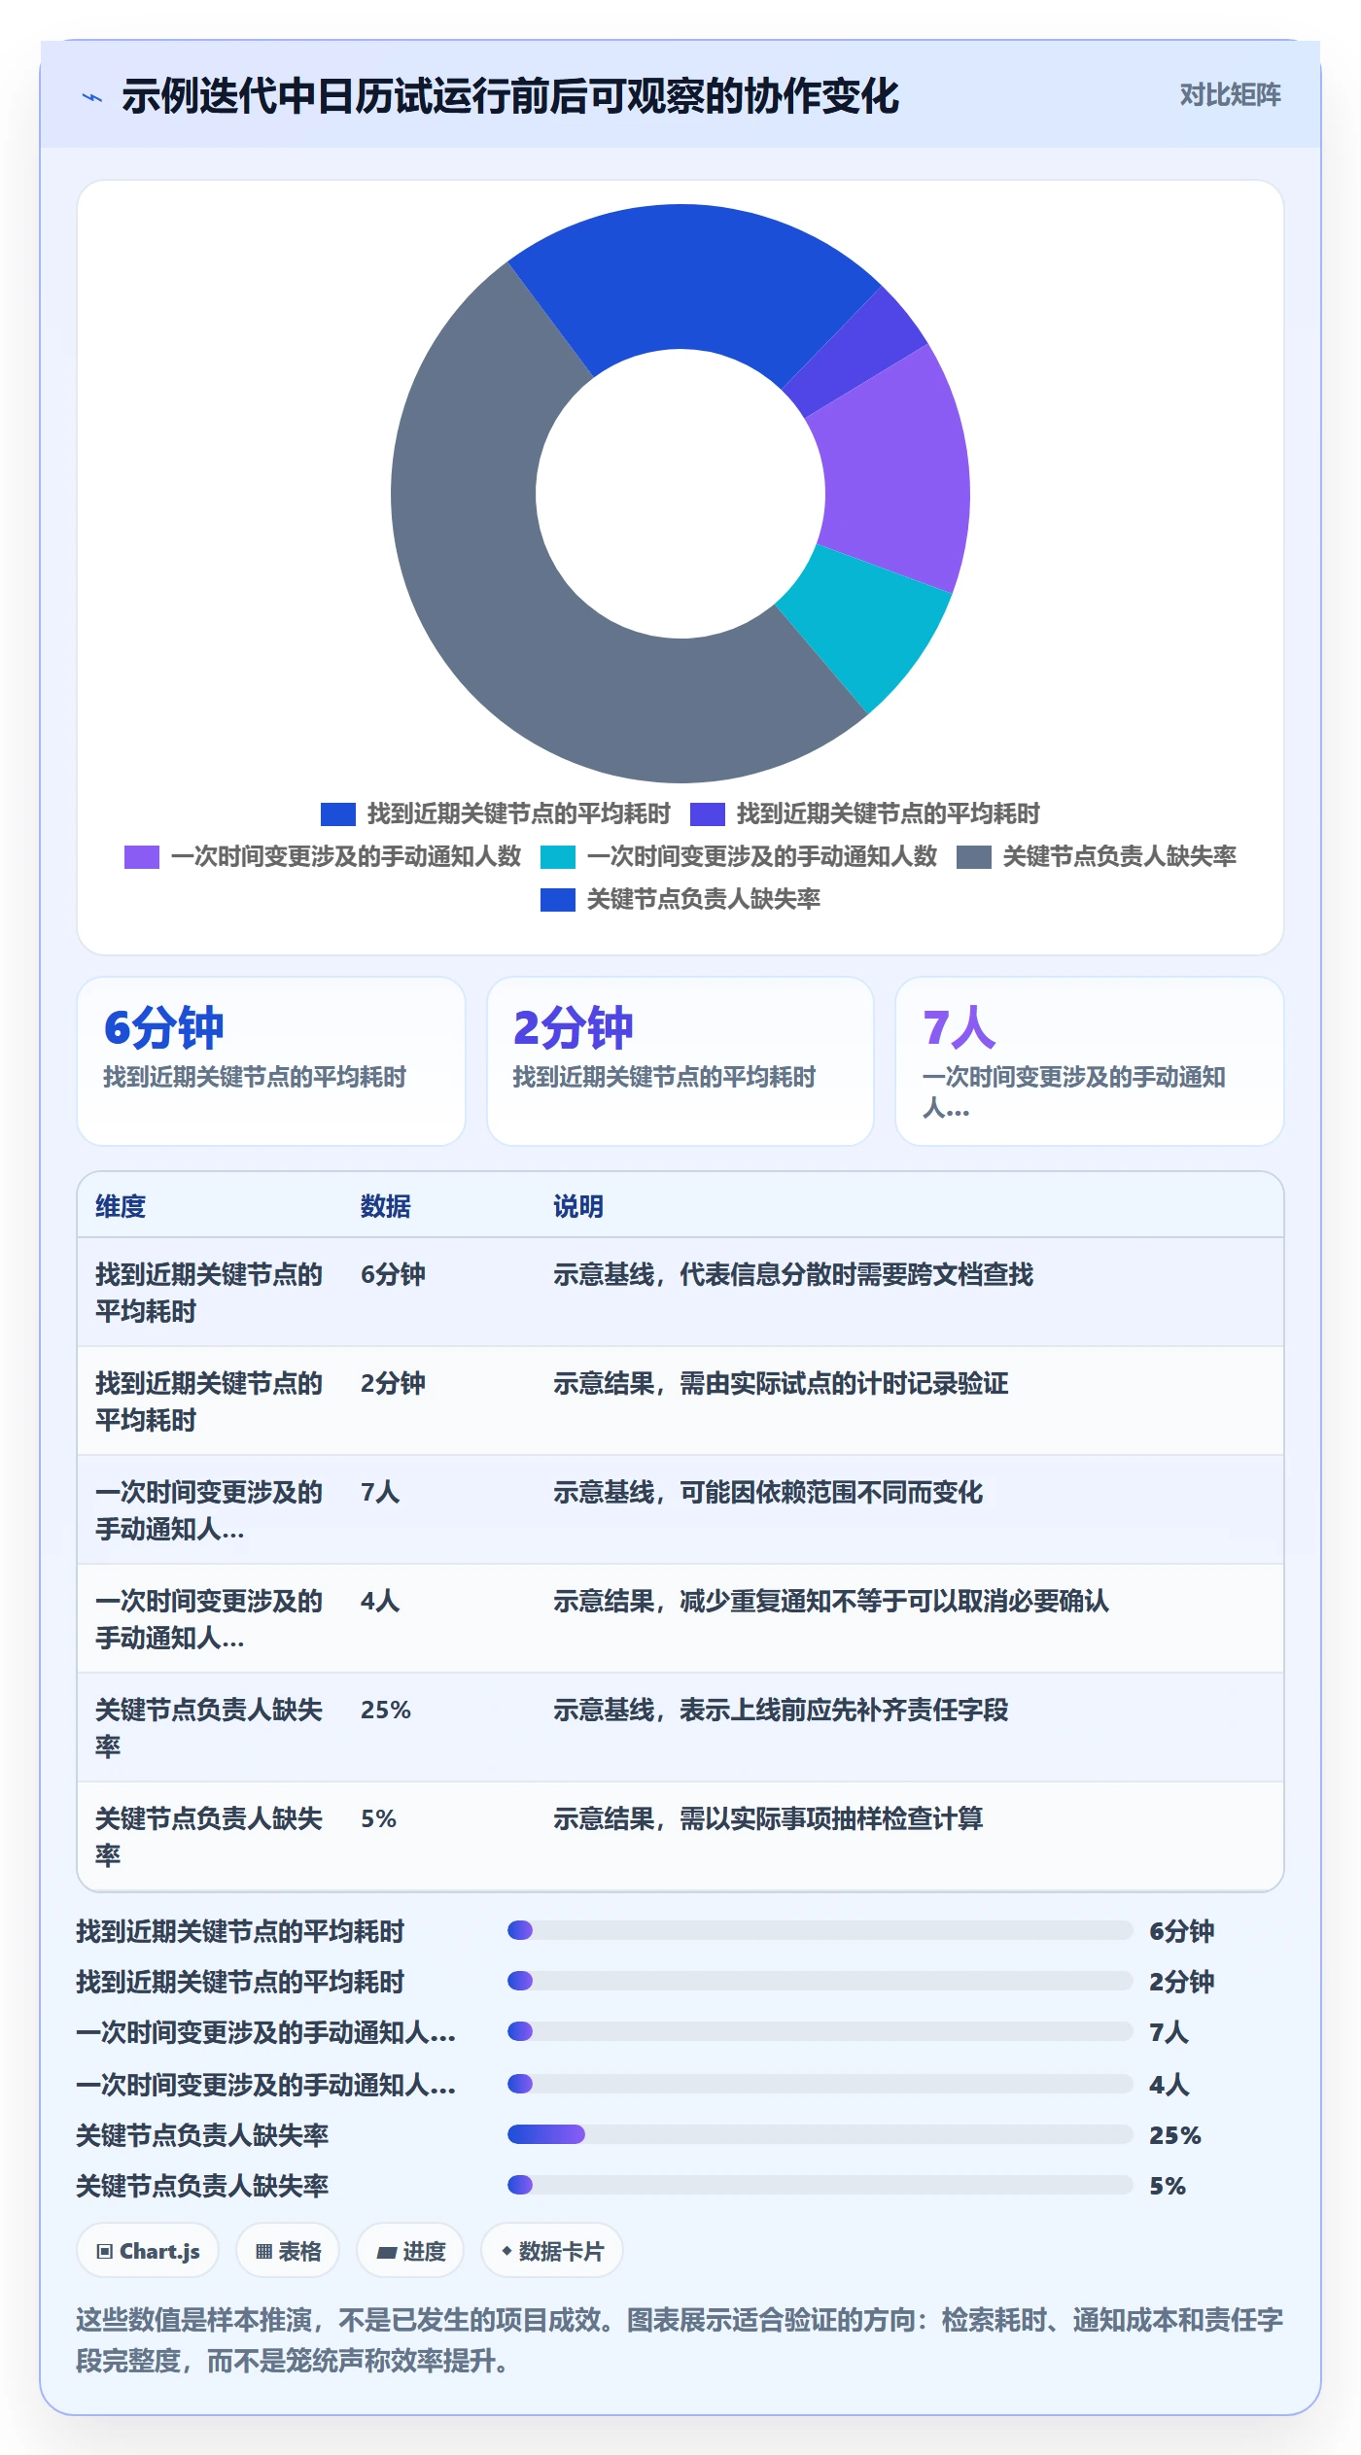Toggle the gray legend swatch for 关键节点负责人缺失率
The height and width of the screenshot is (2455, 1361).
point(974,856)
